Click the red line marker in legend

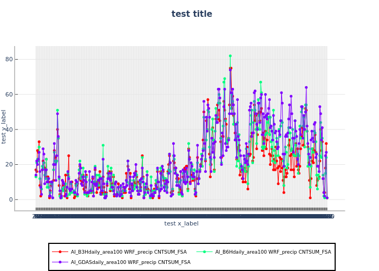[x=60, y=252]
